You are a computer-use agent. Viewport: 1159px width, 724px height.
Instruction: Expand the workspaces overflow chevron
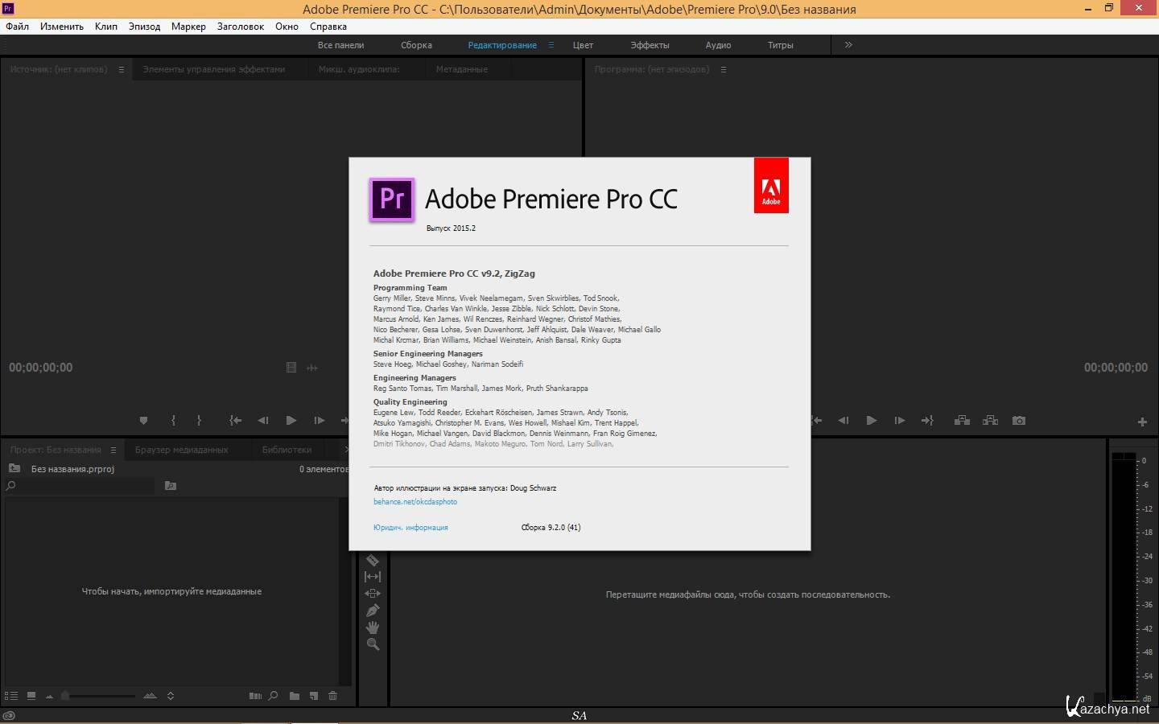pyautogui.click(x=848, y=45)
